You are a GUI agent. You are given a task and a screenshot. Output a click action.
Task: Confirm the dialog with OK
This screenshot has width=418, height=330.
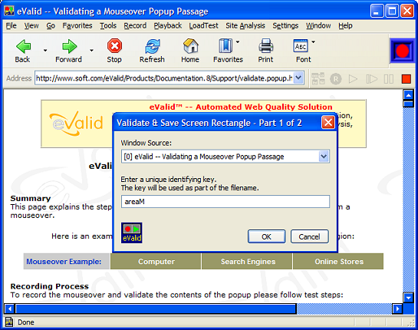[266, 236]
